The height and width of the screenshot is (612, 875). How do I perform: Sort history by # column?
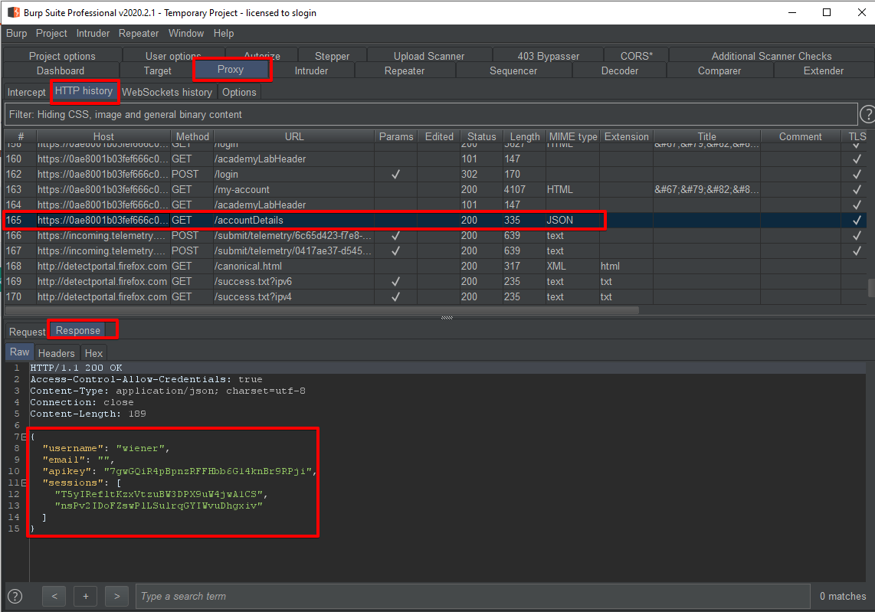[x=21, y=136]
